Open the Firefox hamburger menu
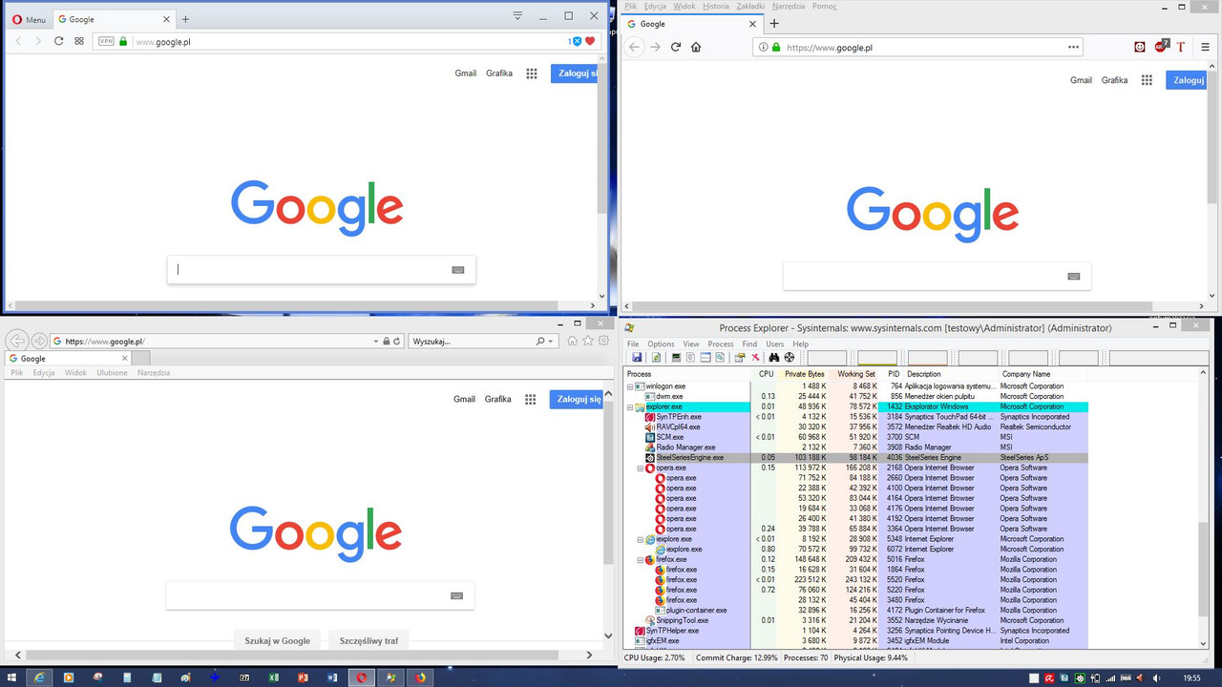Viewport: 1222px width, 687px height. pyautogui.click(x=1205, y=47)
